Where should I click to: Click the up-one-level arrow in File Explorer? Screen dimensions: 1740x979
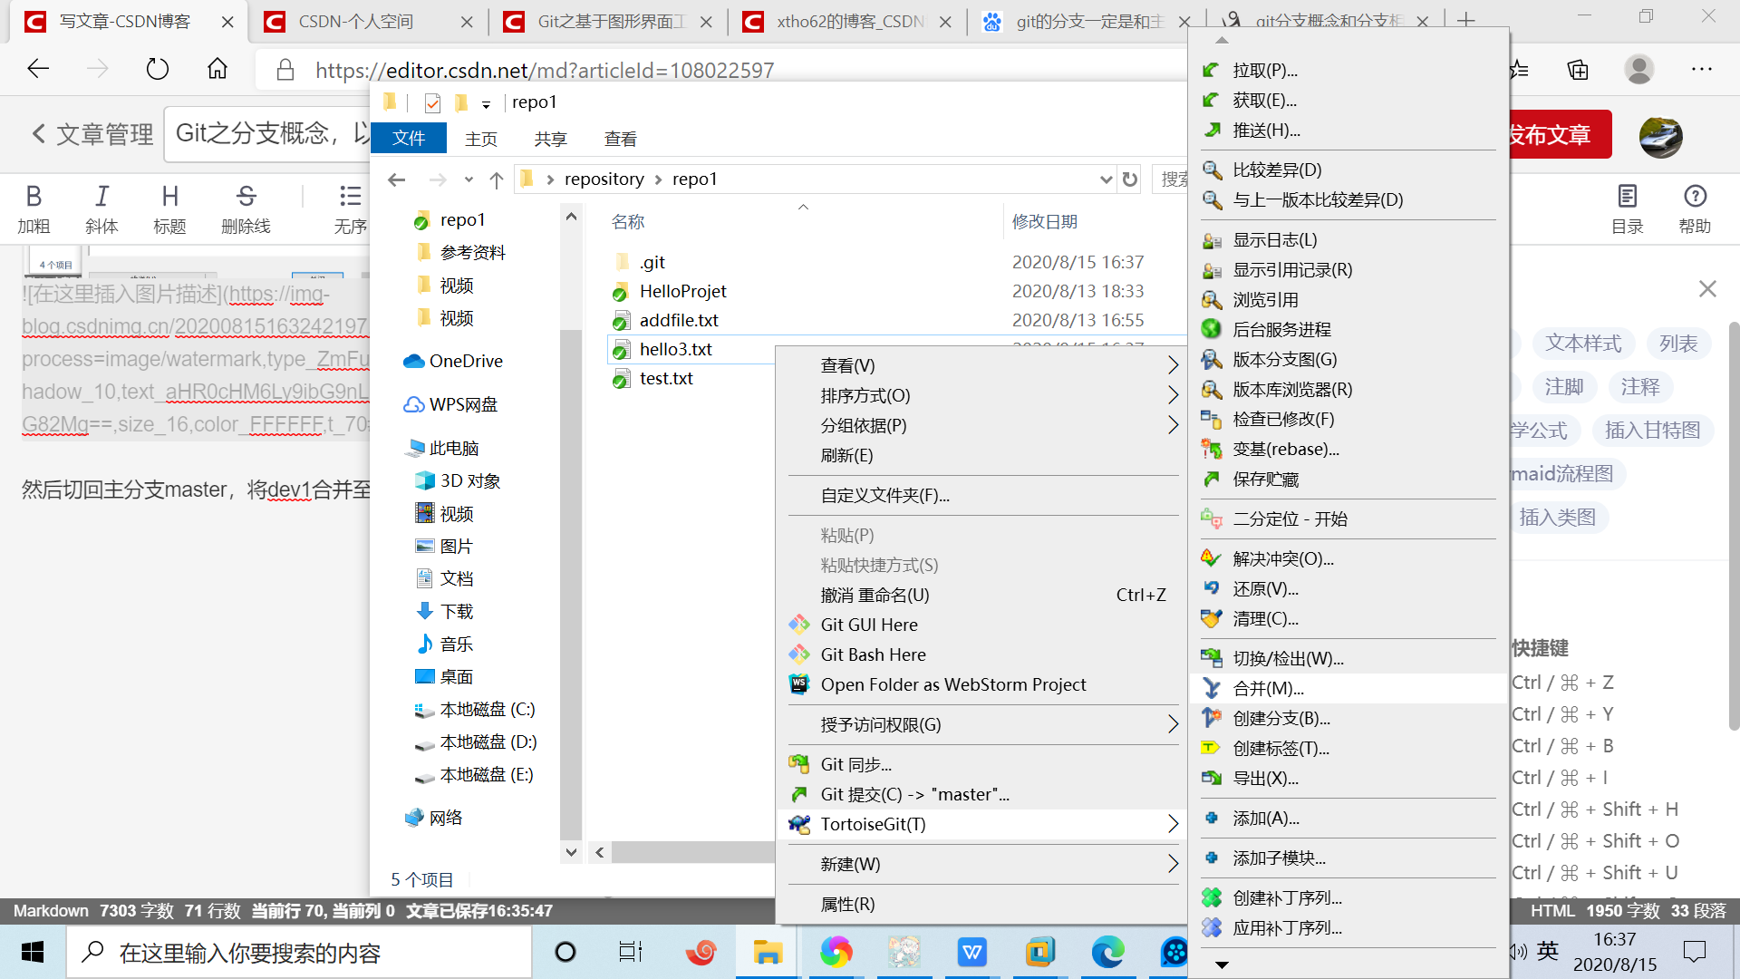tap(497, 179)
